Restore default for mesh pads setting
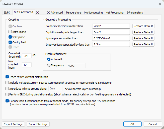The image size is (164, 129). (143, 32)
